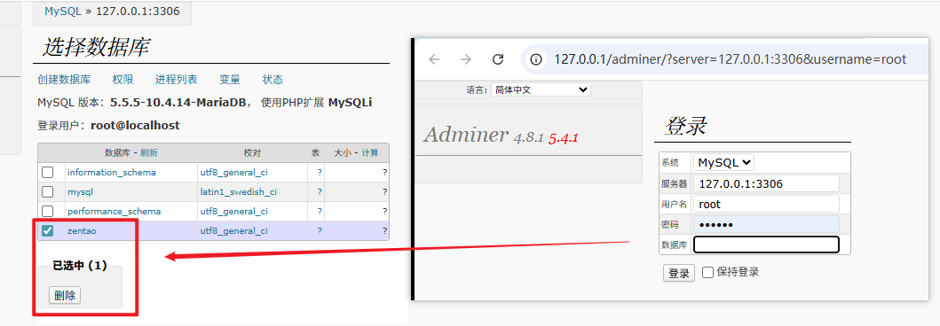Image resolution: width=940 pixels, height=326 pixels.
Task: Click the 删除 button
Action: 65,295
